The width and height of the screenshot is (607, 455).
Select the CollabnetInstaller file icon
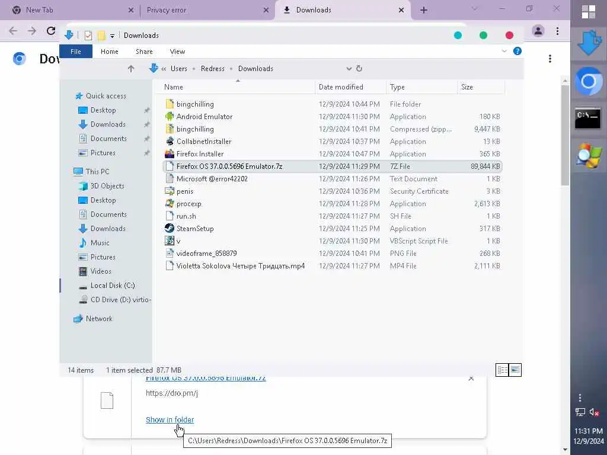pos(170,141)
